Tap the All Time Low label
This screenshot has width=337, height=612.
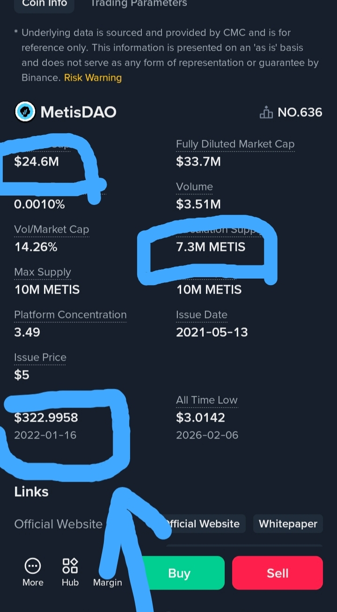tap(206, 400)
